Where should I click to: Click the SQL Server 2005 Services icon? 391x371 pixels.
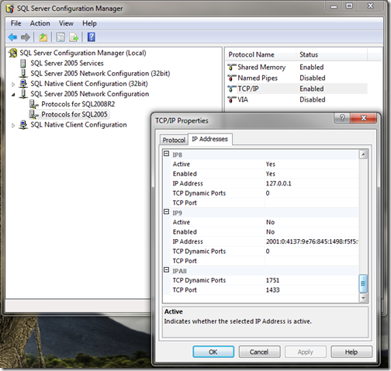click(23, 63)
